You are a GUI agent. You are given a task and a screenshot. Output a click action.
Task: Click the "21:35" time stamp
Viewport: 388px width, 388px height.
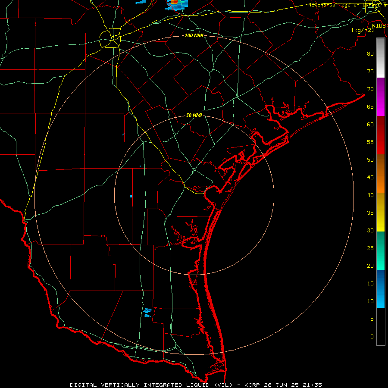coord(312,385)
